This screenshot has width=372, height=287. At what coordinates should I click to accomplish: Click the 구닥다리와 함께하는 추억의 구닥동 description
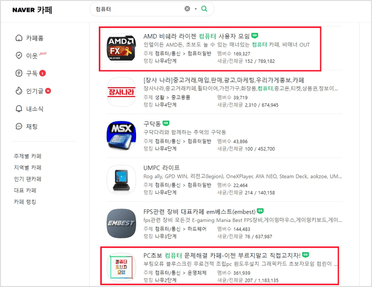point(184,132)
